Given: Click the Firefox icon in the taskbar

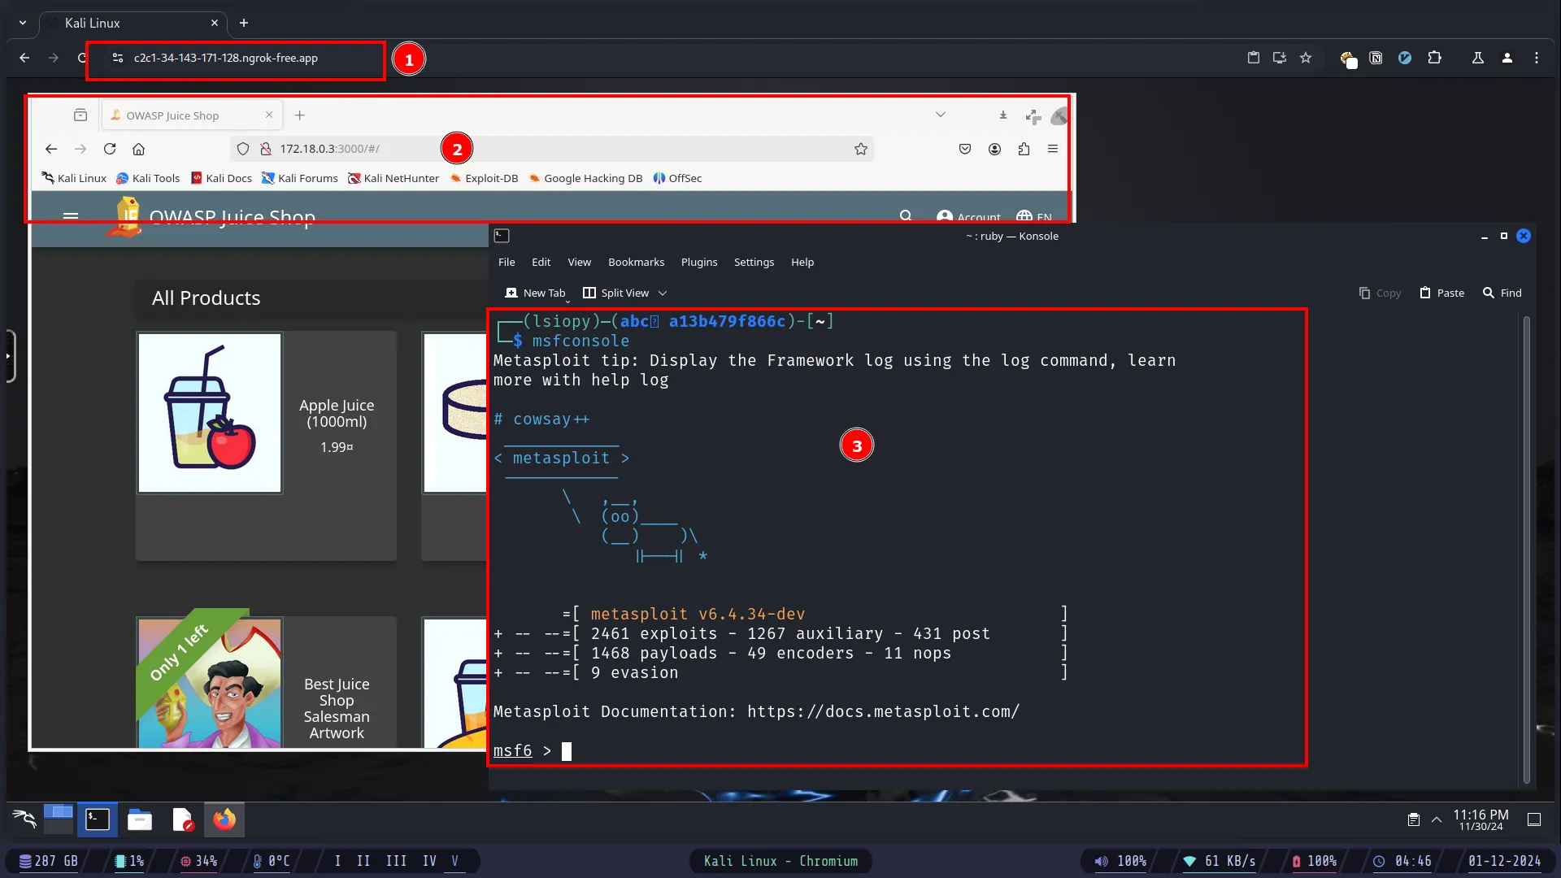Looking at the screenshot, I should 224,819.
